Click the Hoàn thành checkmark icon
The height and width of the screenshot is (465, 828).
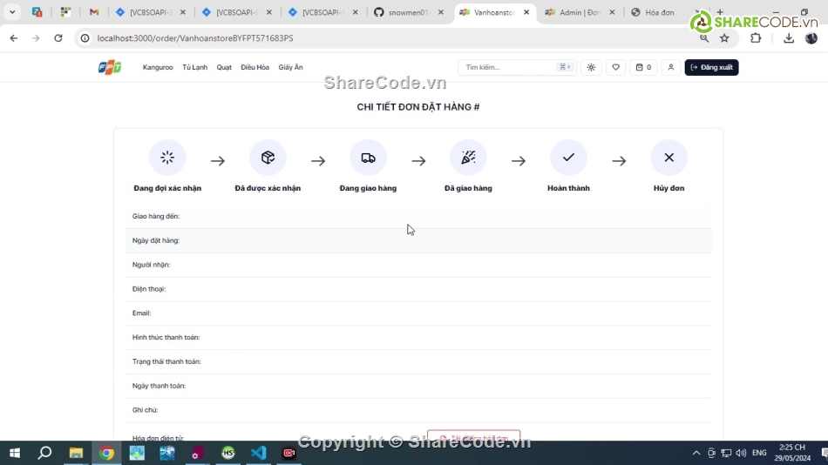pos(569,158)
